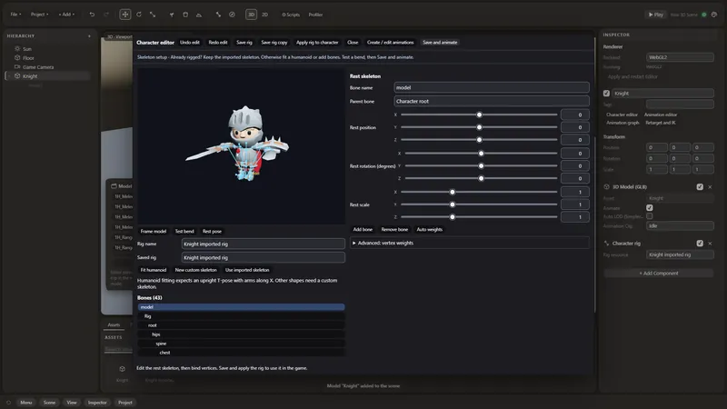
Task: Open the Scene tab in bottom bar
Action: point(49,403)
